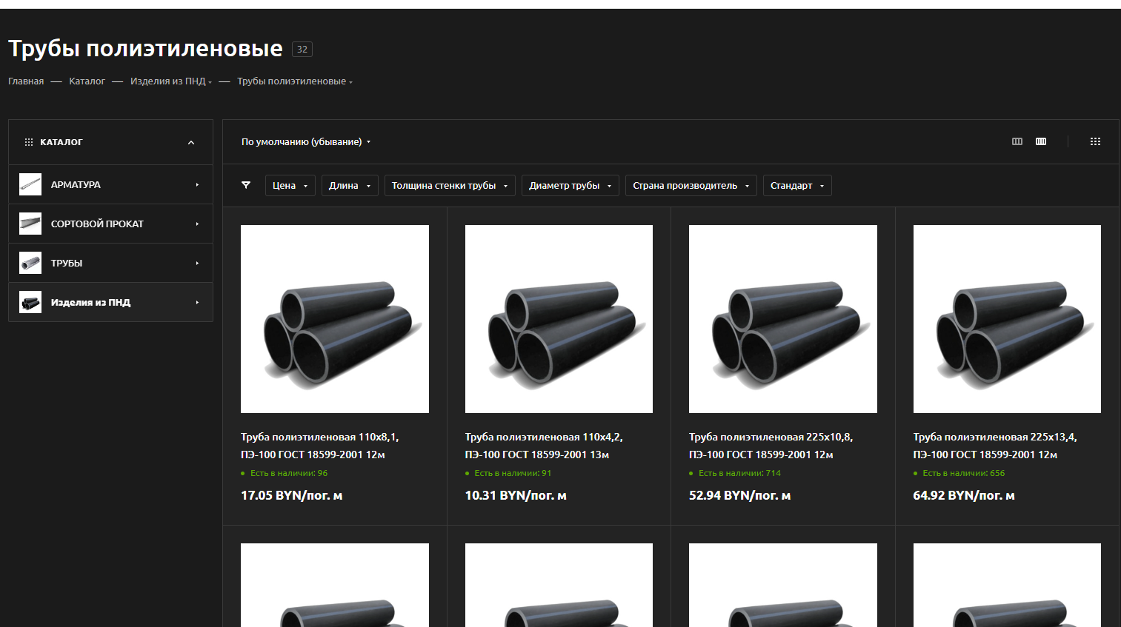1121x627 pixels.
Task: Switch to three-column layout view icon
Action: coord(1017,141)
